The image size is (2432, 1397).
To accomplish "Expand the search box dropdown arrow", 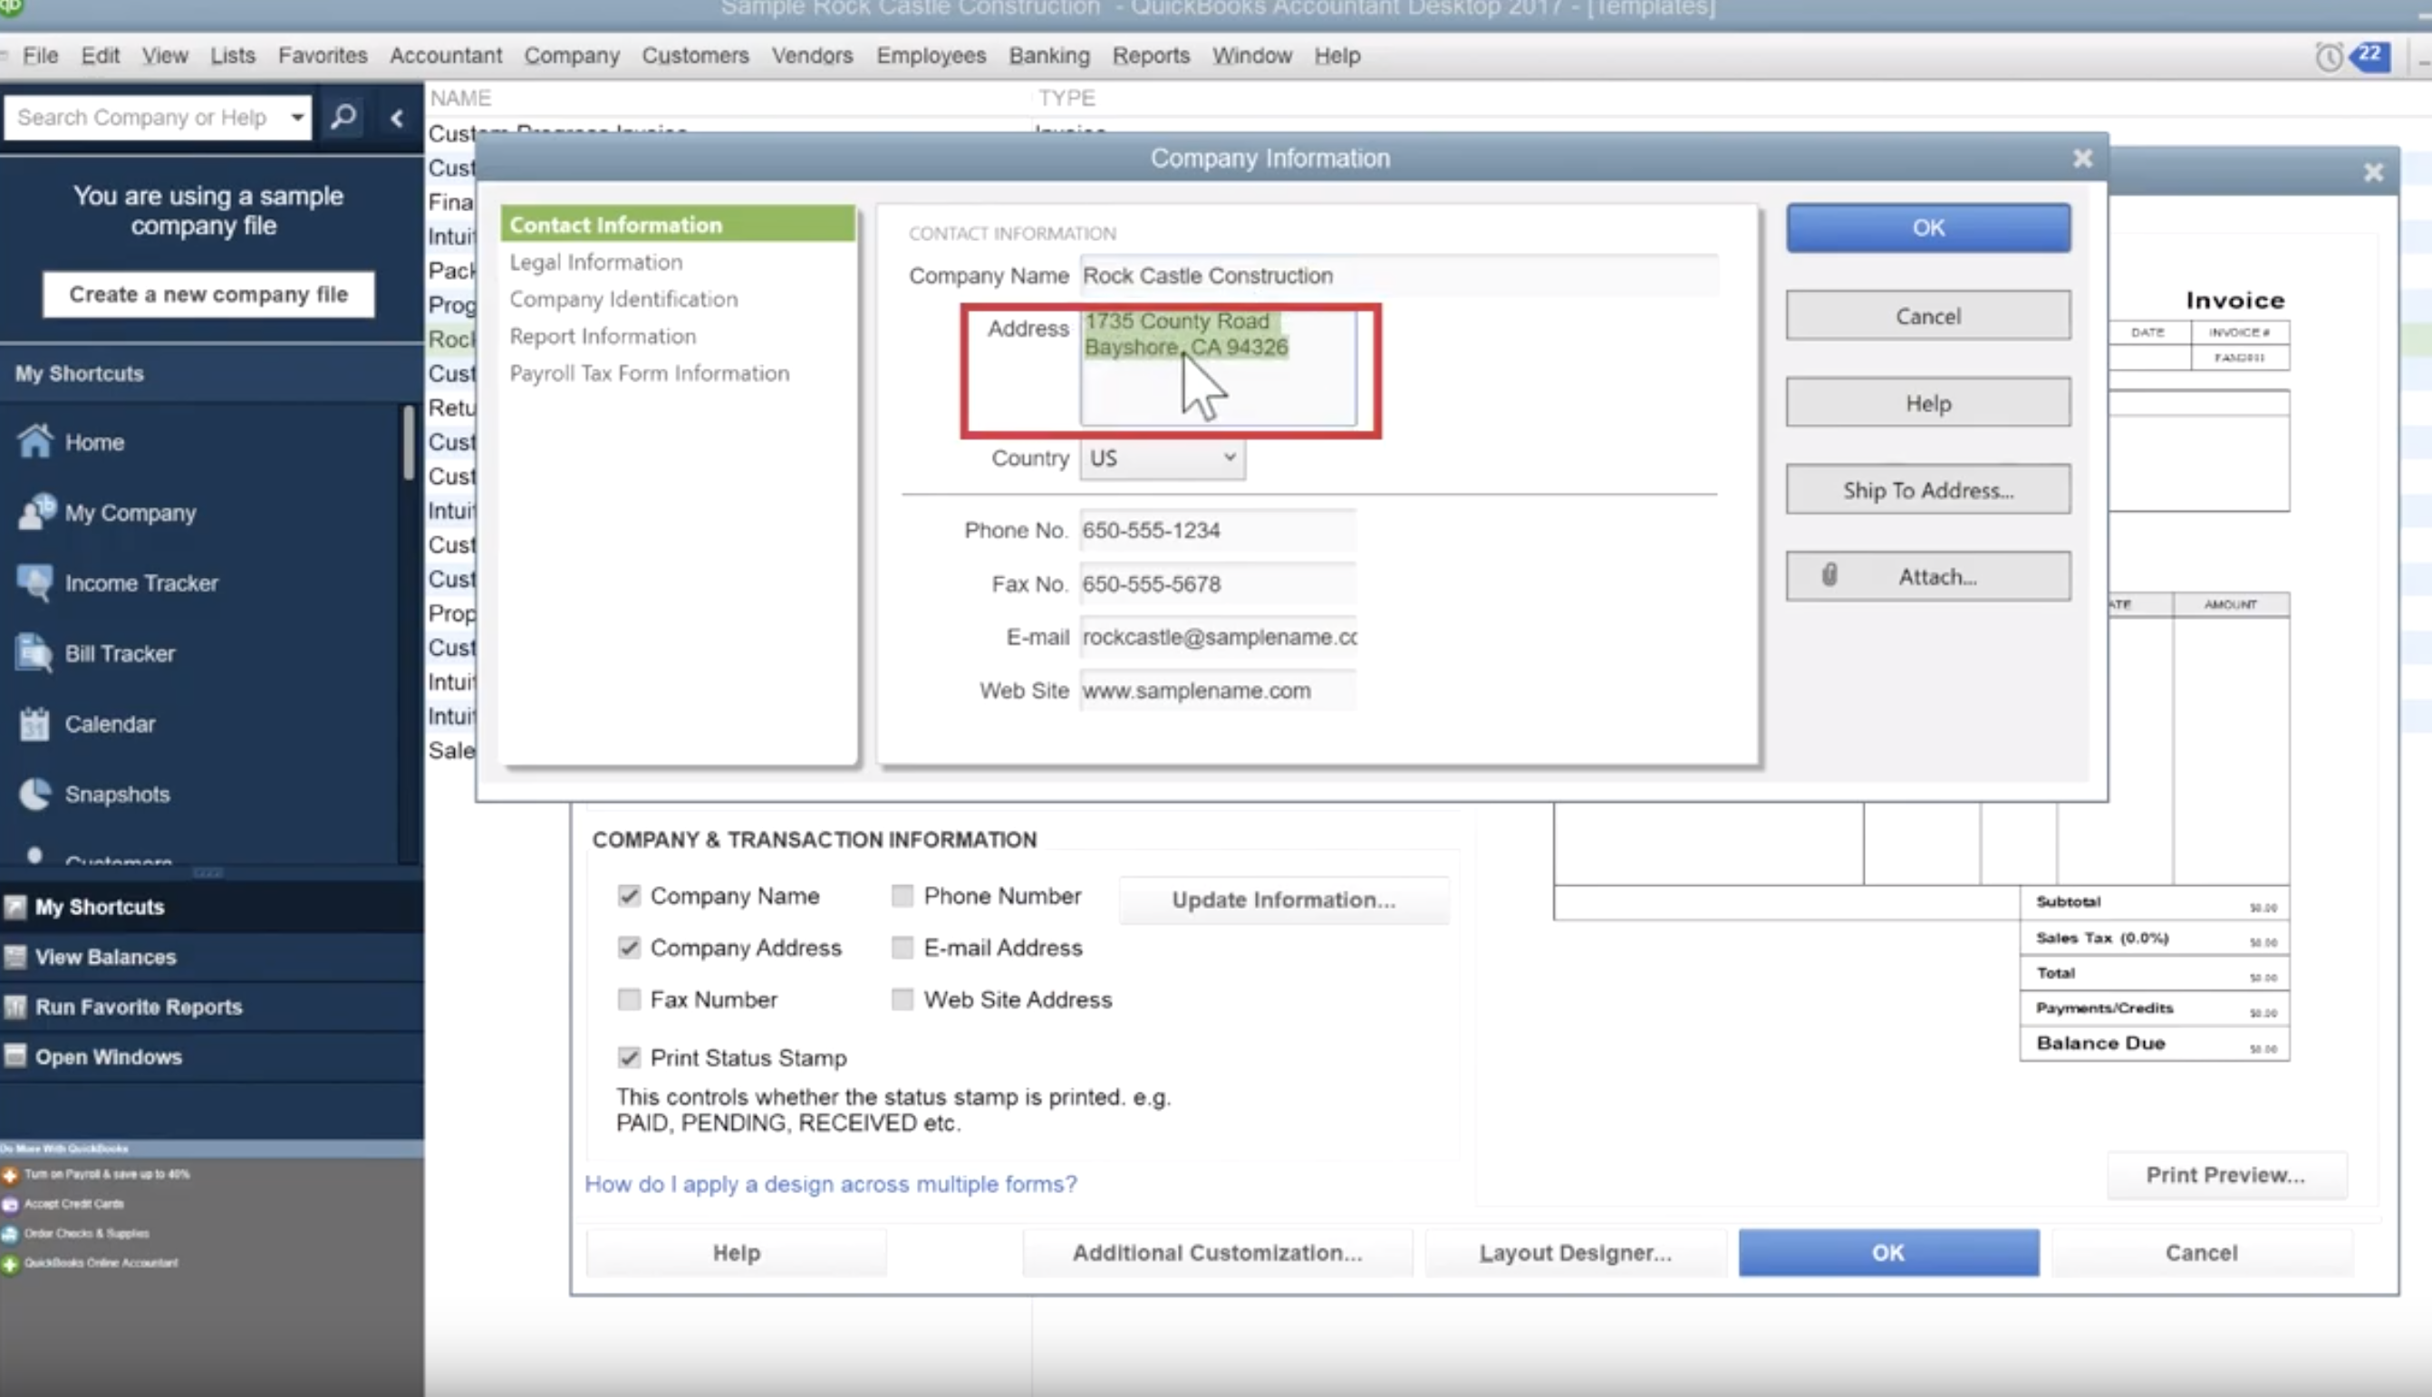I will coord(297,117).
